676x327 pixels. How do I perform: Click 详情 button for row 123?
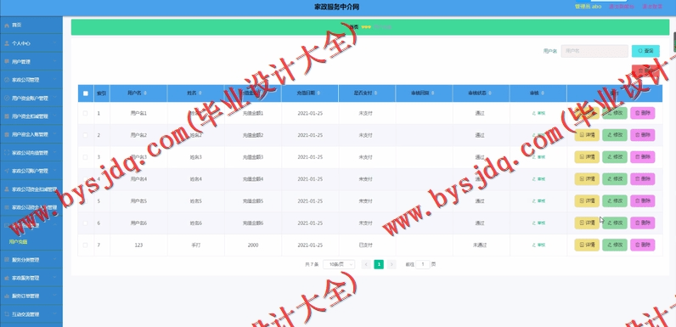pos(587,245)
